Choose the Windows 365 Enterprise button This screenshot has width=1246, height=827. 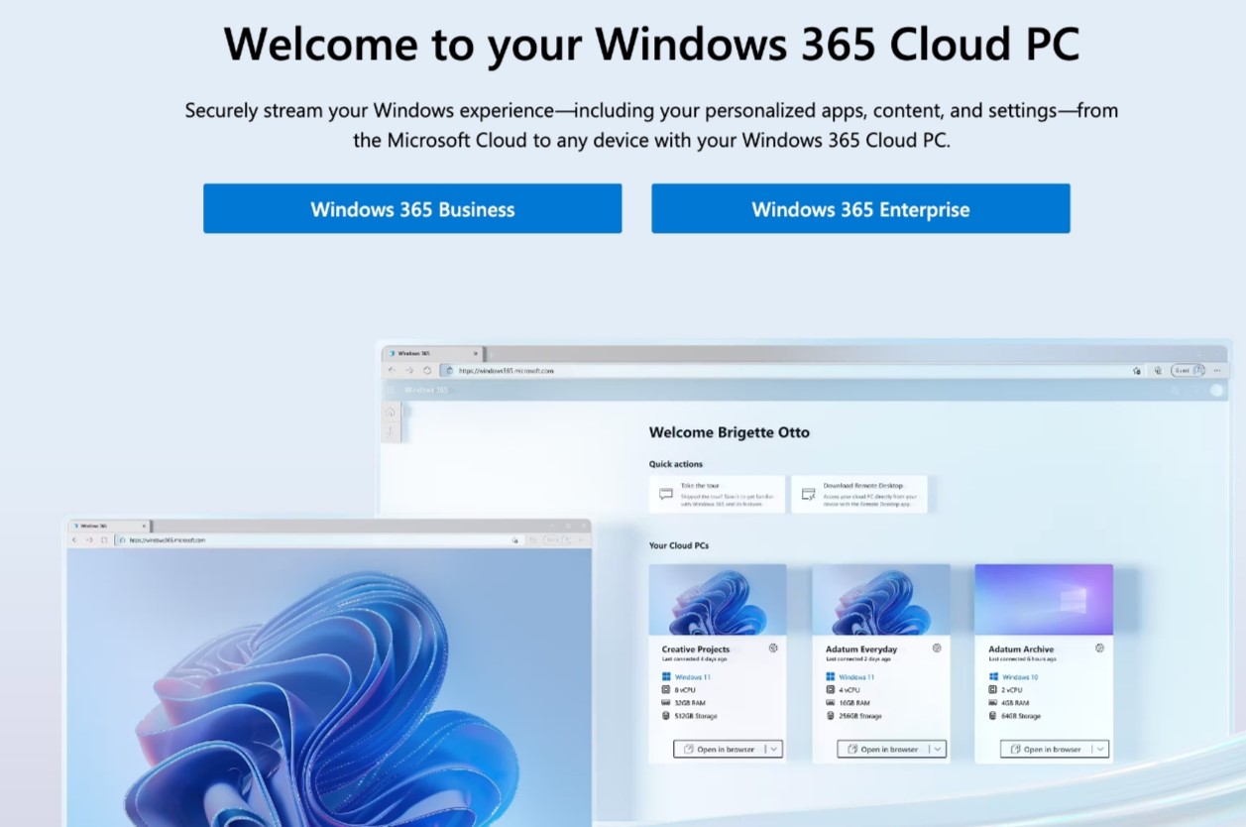tap(860, 208)
